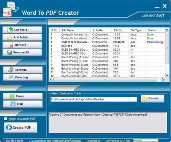Image resolution: width=171 pixels, height=142 pixels.
Task: Click horizontal scrollbar left arrow
Action: 51,80
